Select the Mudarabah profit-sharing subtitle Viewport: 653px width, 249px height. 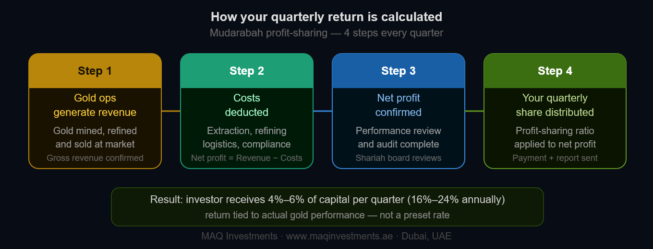coord(326,33)
